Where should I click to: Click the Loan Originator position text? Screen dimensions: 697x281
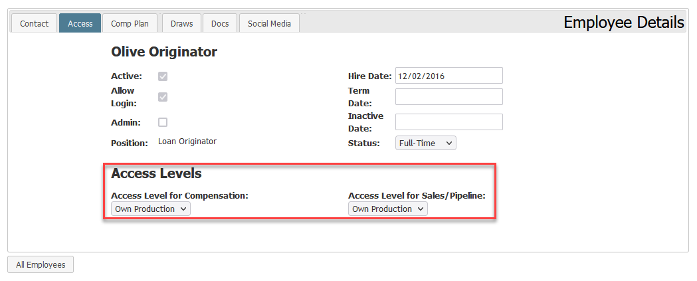187,141
